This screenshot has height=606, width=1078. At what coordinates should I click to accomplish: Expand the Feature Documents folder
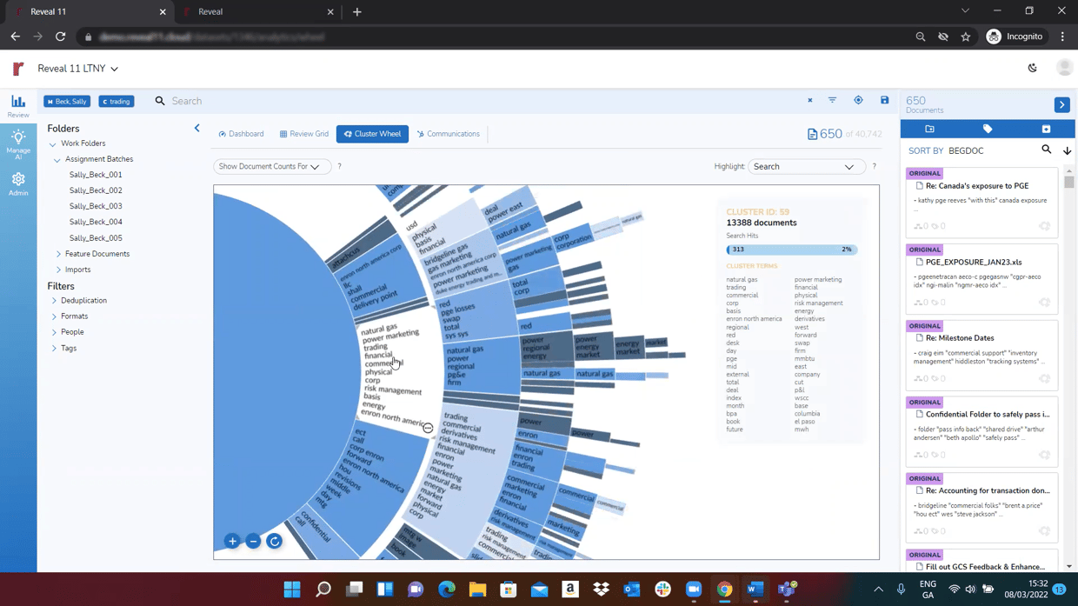[58, 254]
